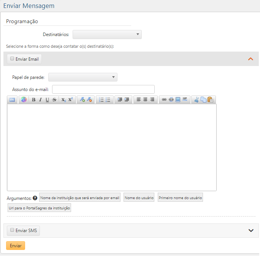Insert Primeiro nome do usuário argument
This screenshot has width=260, height=256.
point(180,197)
